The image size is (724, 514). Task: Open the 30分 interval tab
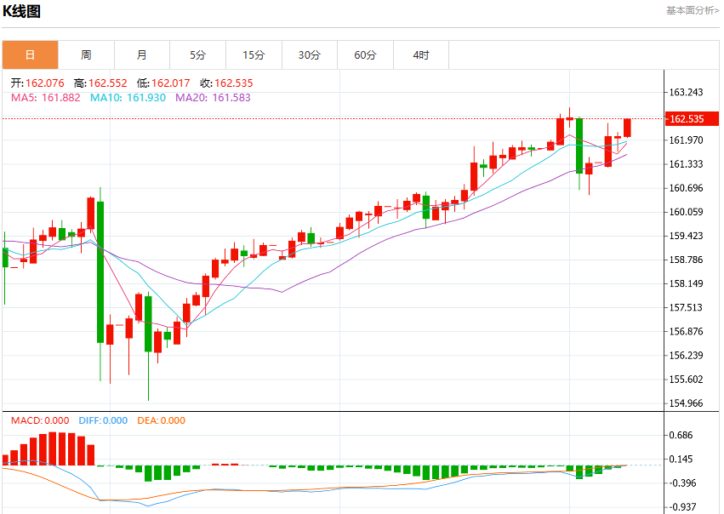[x=310, y=55]
